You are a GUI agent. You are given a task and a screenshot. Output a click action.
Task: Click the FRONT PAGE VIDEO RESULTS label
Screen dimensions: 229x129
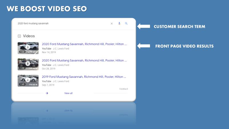184,46
